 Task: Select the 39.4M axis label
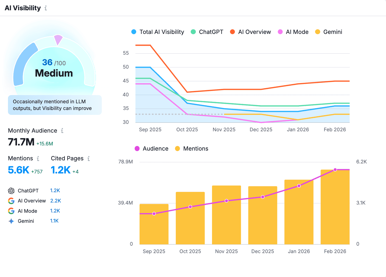[x=125, y=203]
